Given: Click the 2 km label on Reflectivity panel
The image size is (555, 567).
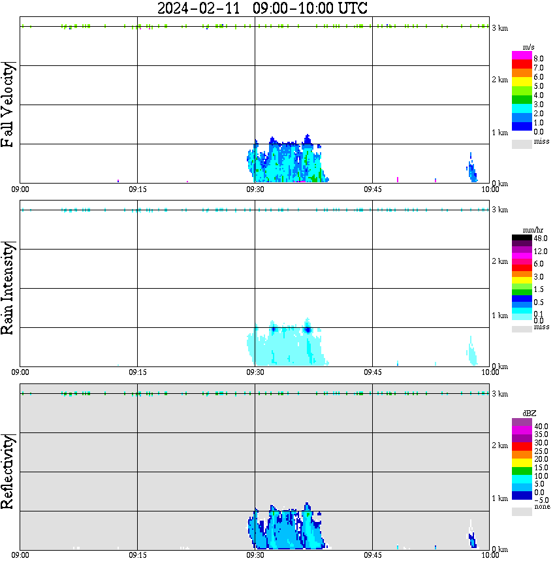Looking at the screenshot, I should pyautogui.click(x=499, y=445).
